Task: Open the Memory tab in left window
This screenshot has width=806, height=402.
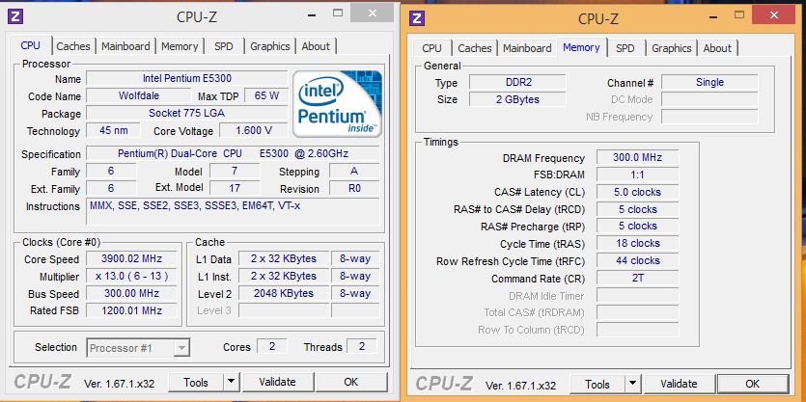Action: click(180, 46)
